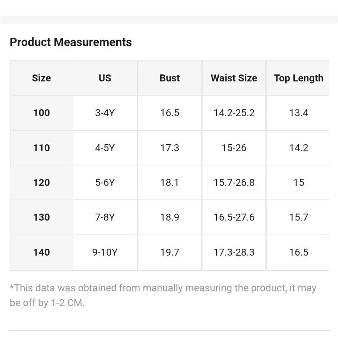Click the manual measurement disclaimer note
338x338 pixels.
click(x=163, y=295)
